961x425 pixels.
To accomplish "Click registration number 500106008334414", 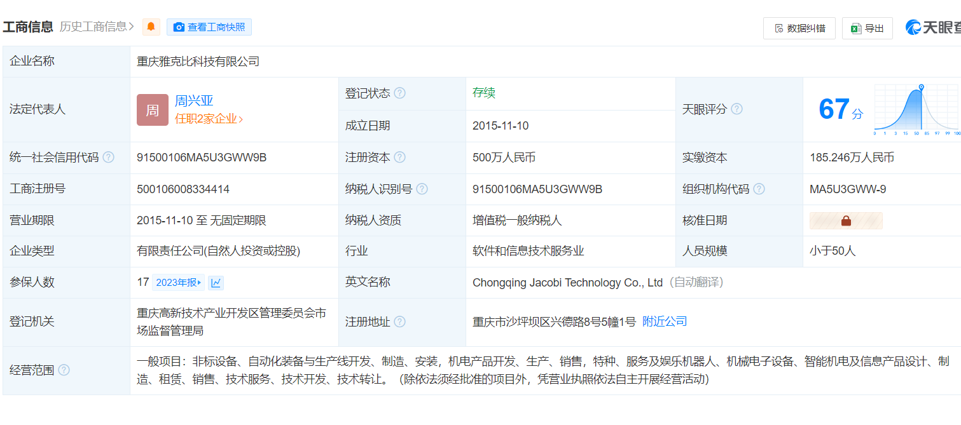I will click(x=183, y=189).
